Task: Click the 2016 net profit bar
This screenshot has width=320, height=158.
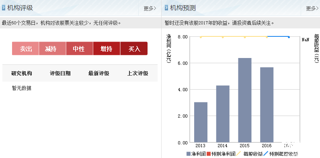Action: tap(267, 105)
